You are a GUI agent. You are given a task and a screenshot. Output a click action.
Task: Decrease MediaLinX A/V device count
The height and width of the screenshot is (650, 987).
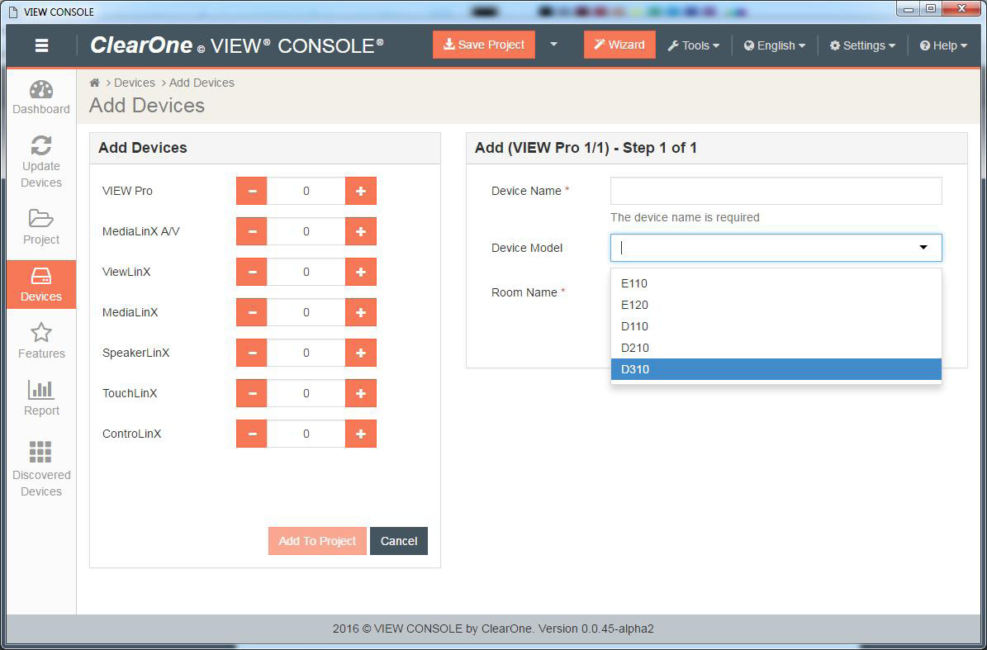252,231
